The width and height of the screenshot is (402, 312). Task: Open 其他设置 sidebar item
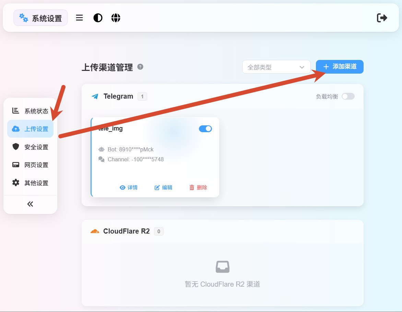coord(30,183)
